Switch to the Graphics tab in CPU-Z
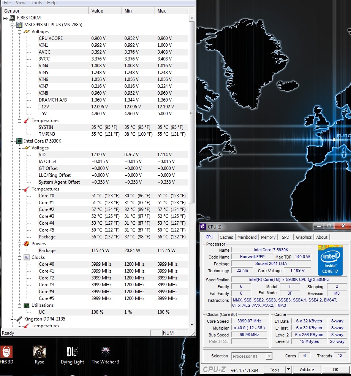 (x=304, y=237)
